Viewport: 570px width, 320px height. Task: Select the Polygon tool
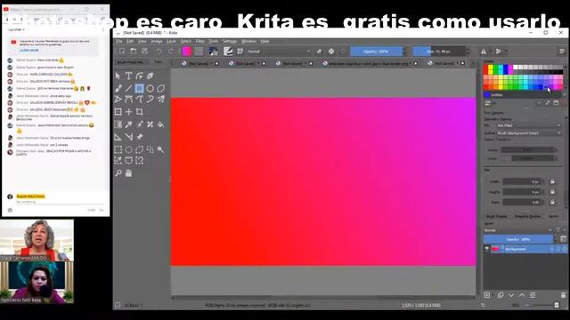point(160,88)
